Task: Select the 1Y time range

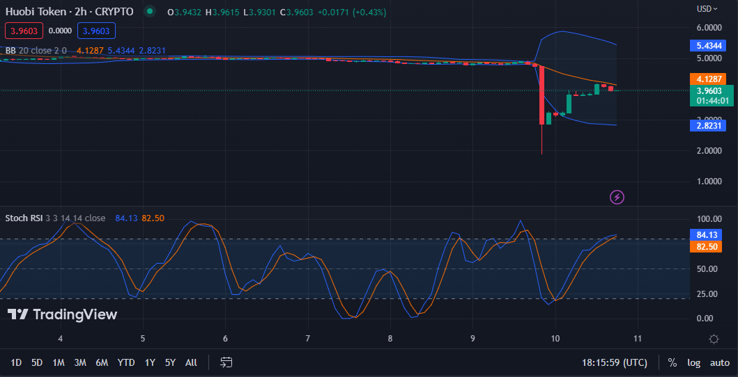Action: coord(150,362)
